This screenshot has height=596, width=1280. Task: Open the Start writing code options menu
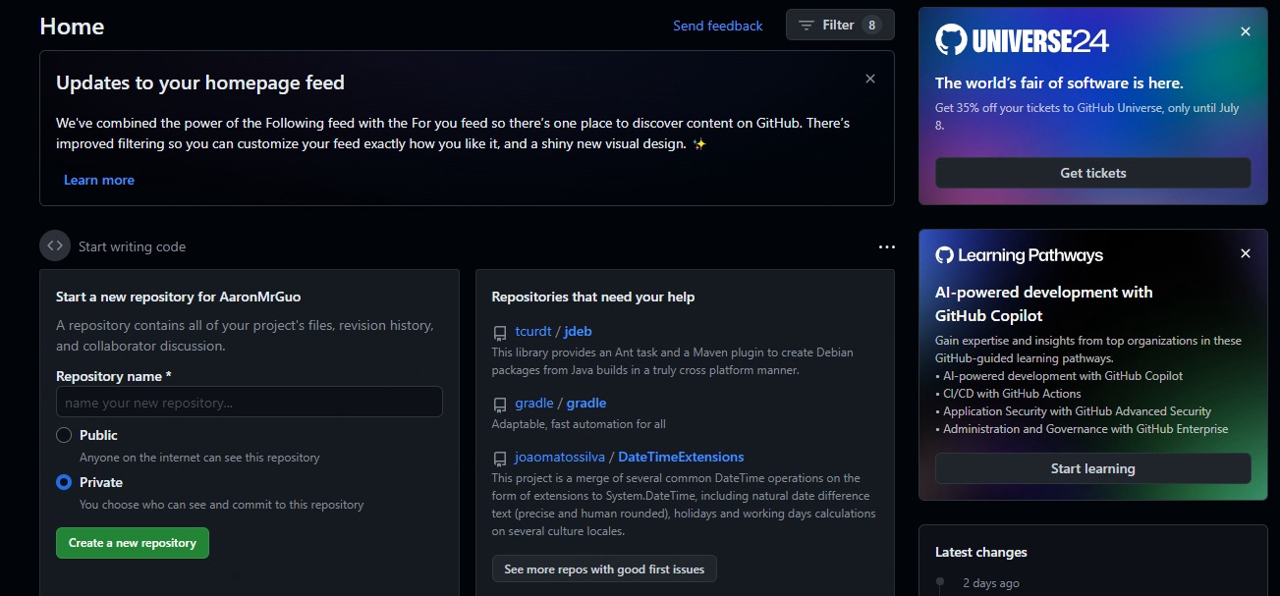click(x=886, y=247)
